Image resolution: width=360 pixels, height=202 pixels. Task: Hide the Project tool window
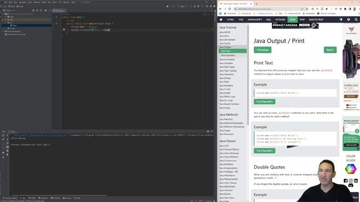[49, 10]
